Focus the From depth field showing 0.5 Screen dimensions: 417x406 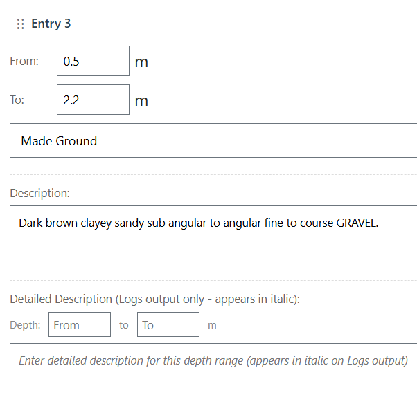(93, 61)
